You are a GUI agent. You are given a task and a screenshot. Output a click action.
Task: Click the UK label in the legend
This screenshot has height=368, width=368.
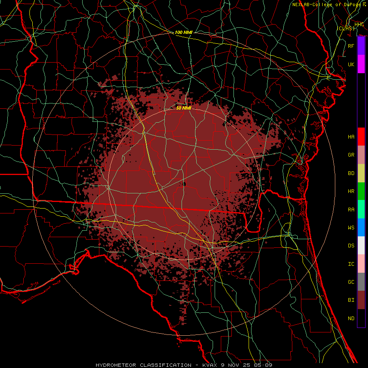click(351, 64)
